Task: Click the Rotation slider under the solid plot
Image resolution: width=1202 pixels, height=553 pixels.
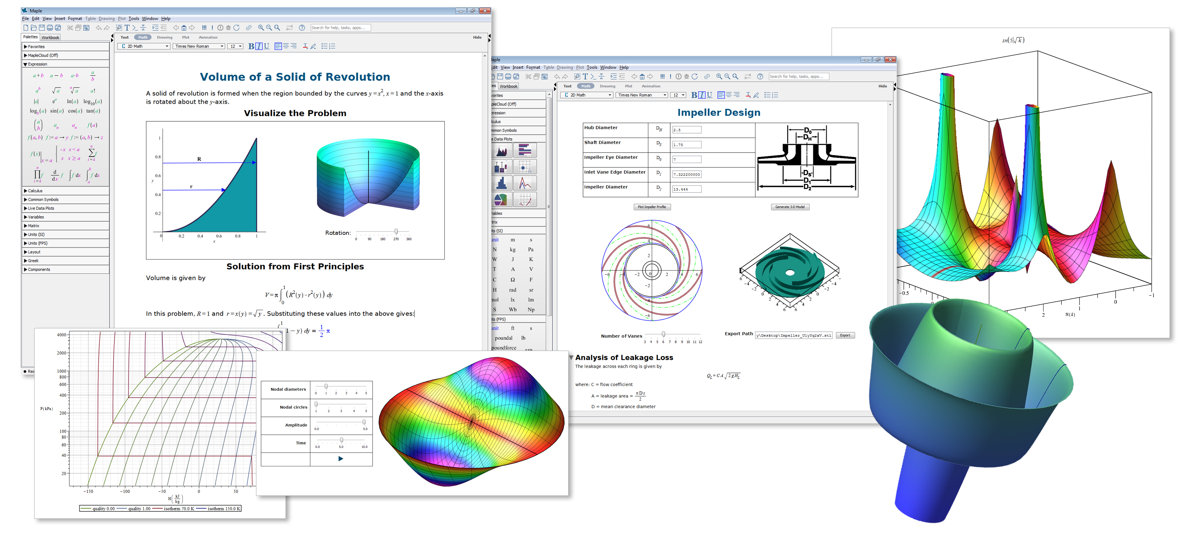Action: tap(396, 232)
